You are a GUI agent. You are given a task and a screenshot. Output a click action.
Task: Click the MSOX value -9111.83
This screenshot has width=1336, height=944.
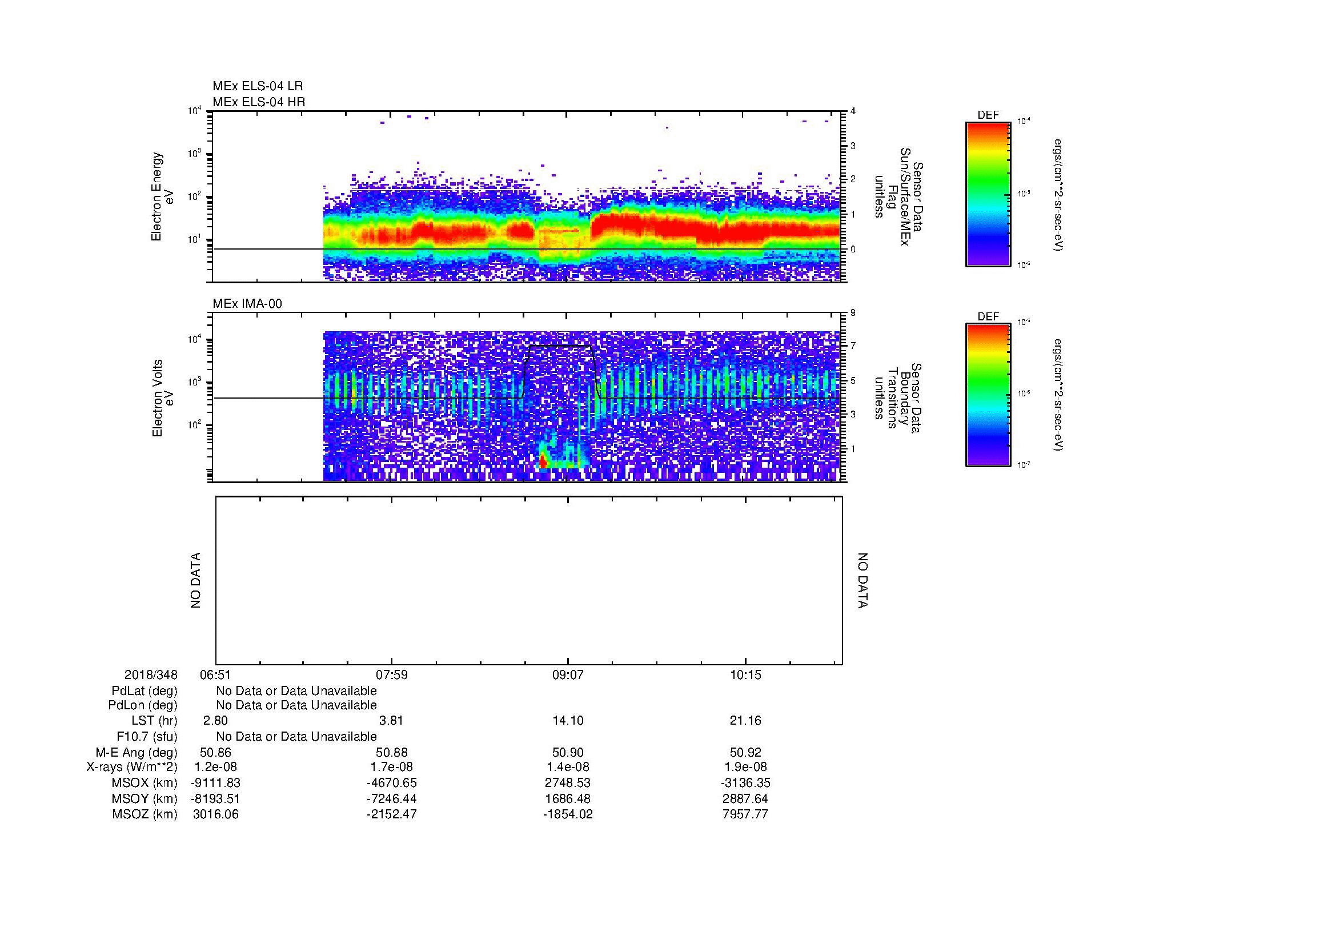215,783
